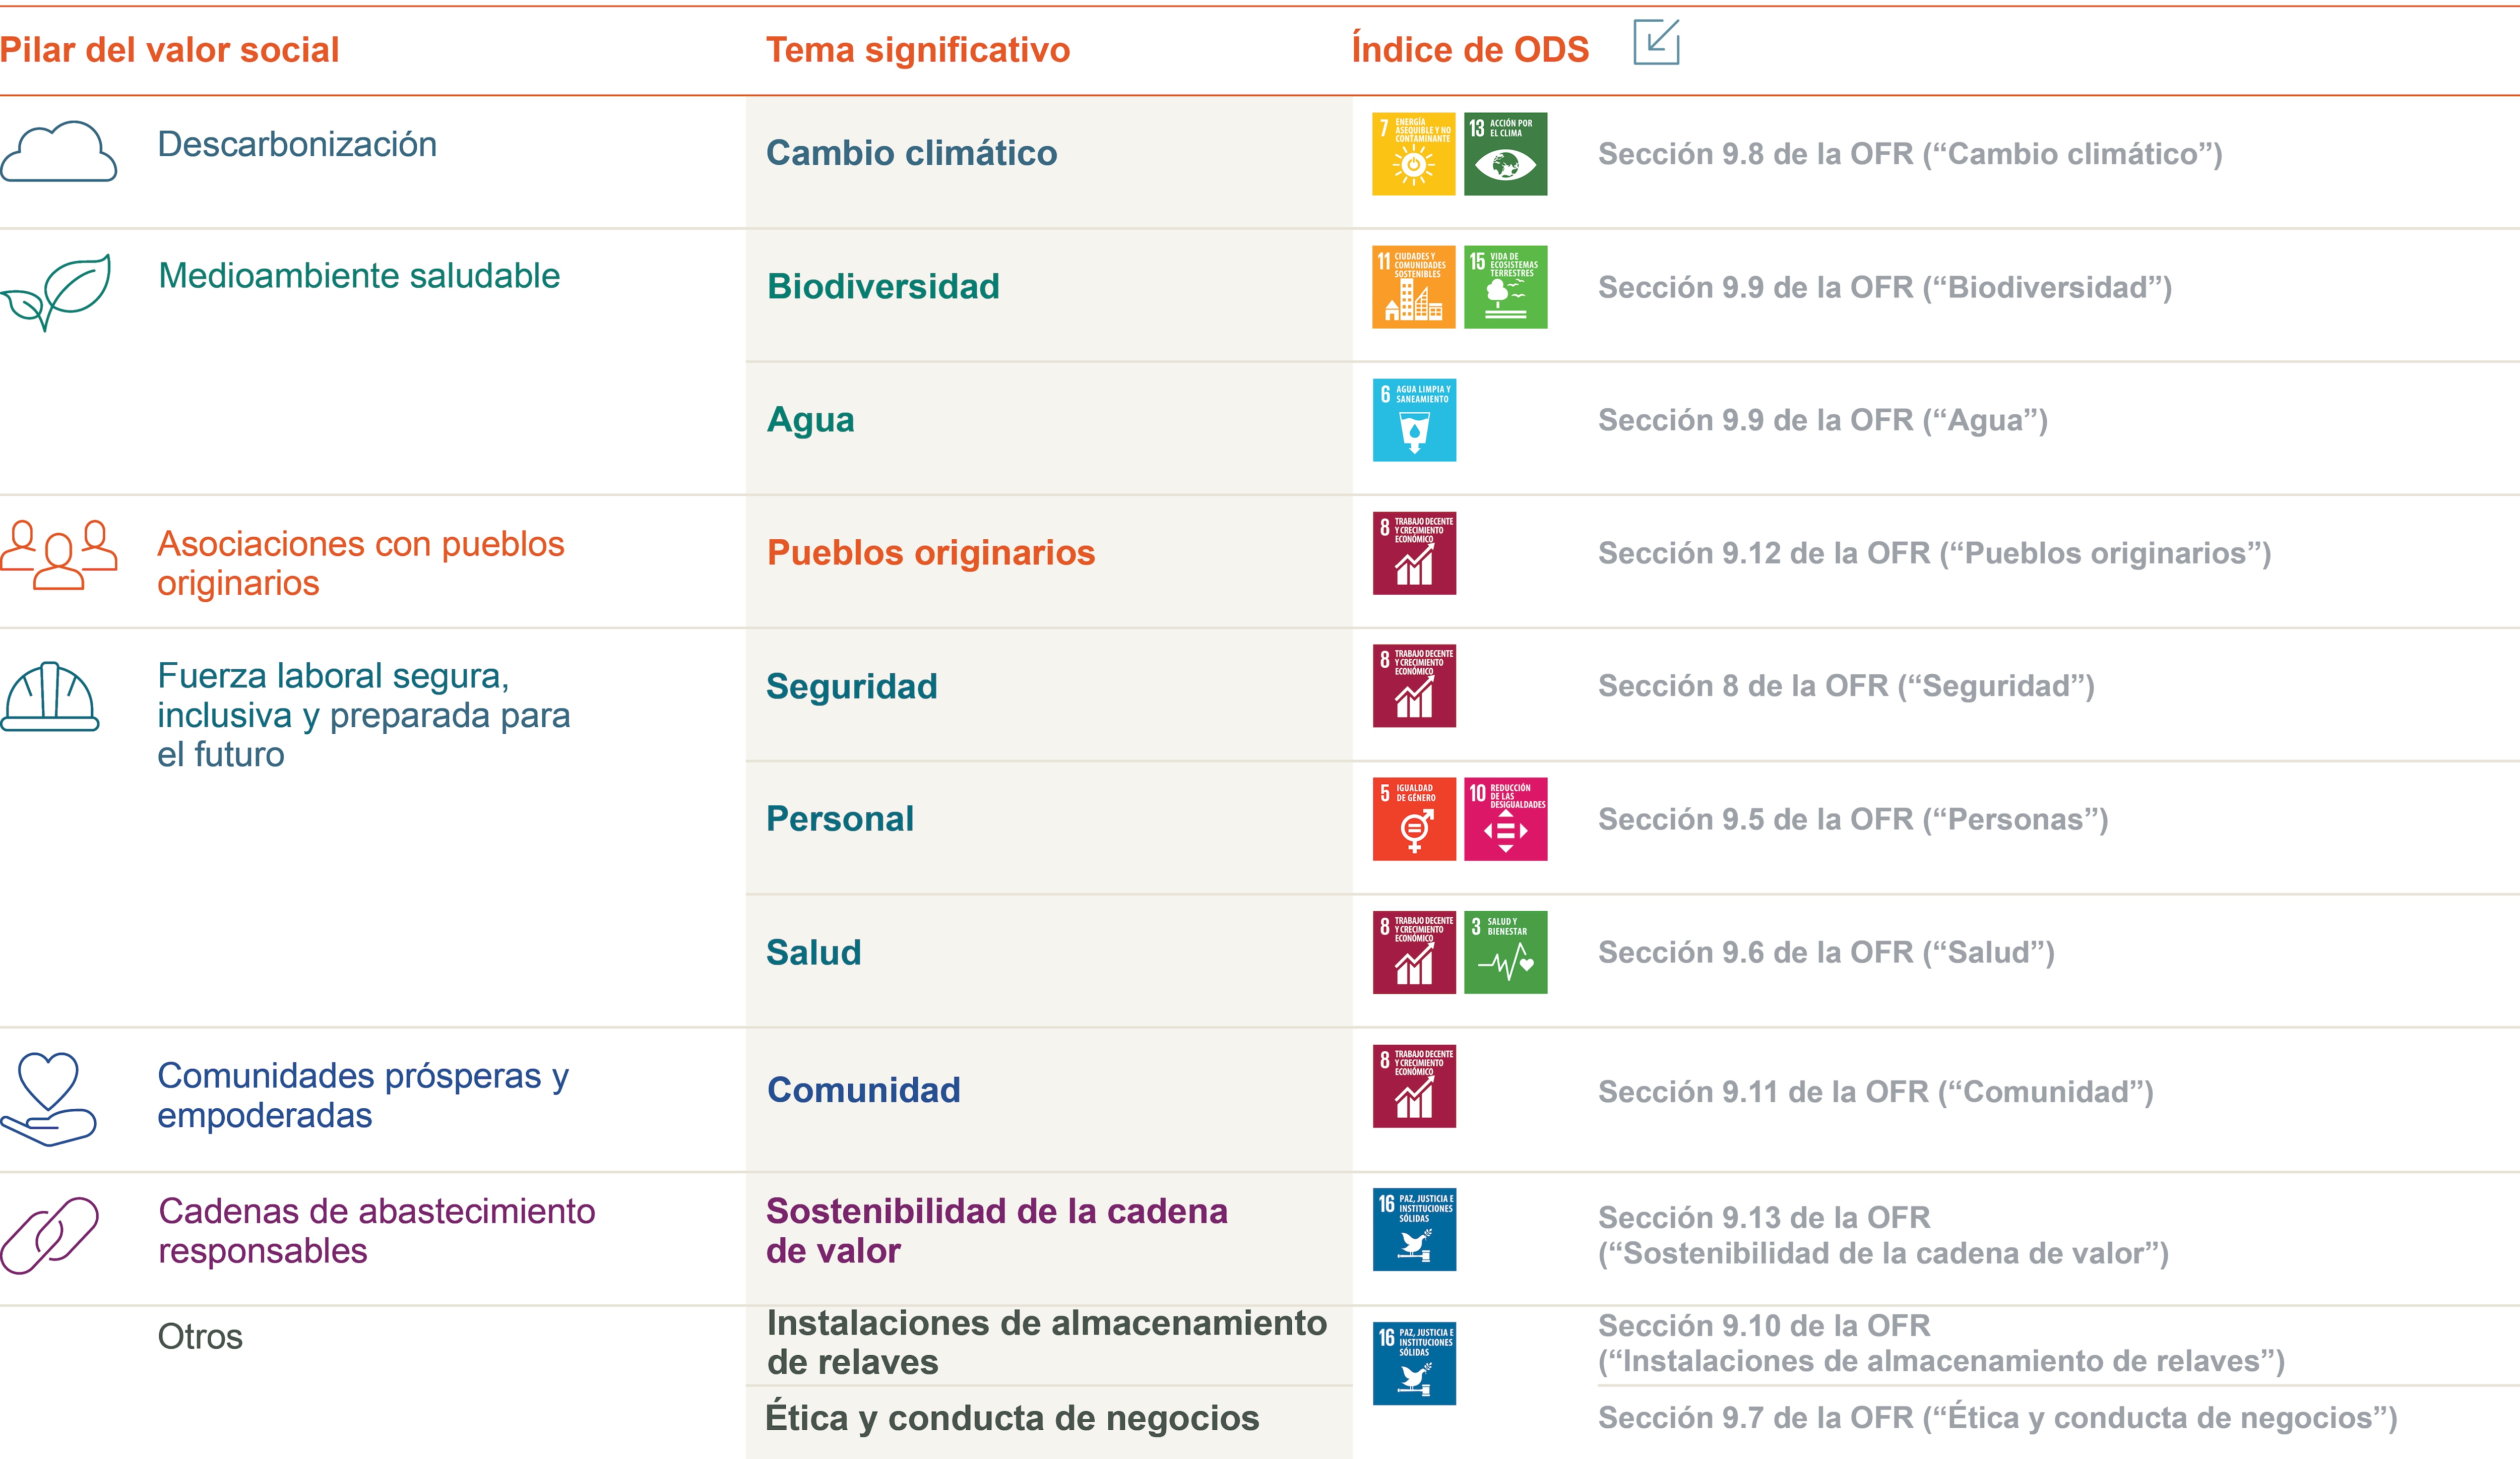Image resolution: width=2520 pixels, height=1459 pixels.
Task: Click the SDG 6 clean water icon
Action: coord(1414,420)
